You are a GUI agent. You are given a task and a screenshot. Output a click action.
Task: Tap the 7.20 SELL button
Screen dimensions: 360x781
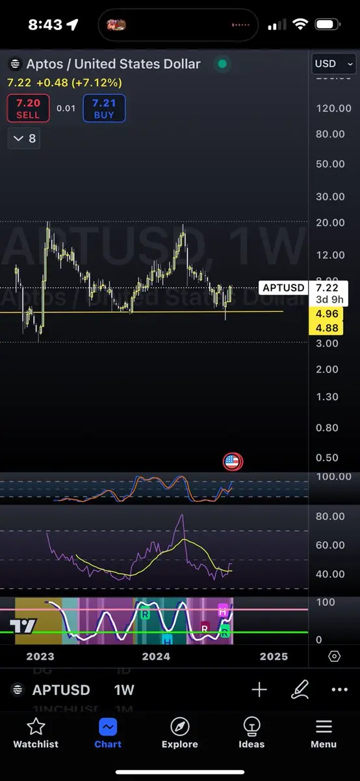click(28, 108)
